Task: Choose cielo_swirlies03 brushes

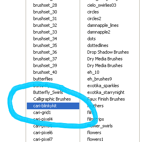Action: coord(102,5)
